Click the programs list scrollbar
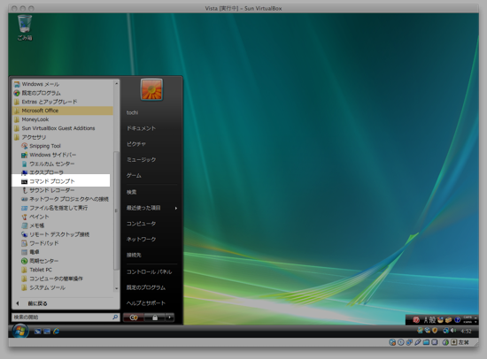The width and height of the screenshot is (487, 359). coord(117,210)
